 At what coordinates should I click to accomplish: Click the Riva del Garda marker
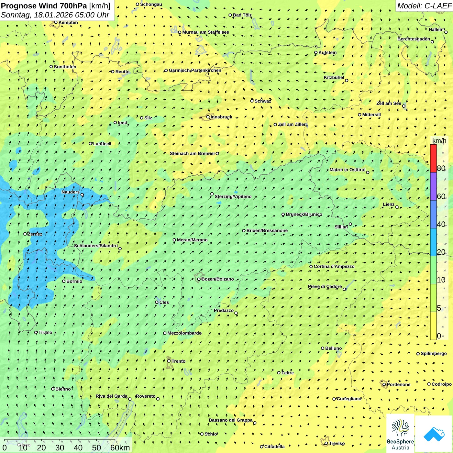click(130, 399)
